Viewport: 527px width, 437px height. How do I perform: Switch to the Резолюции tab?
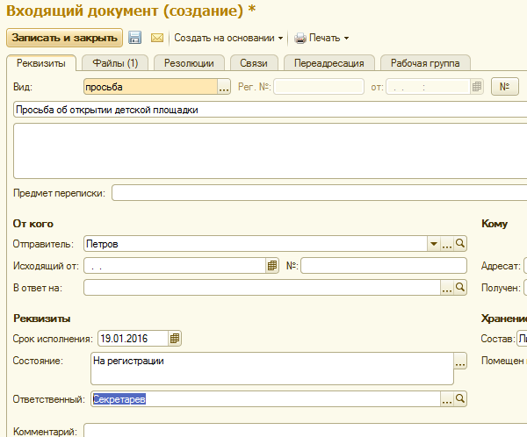189,63
